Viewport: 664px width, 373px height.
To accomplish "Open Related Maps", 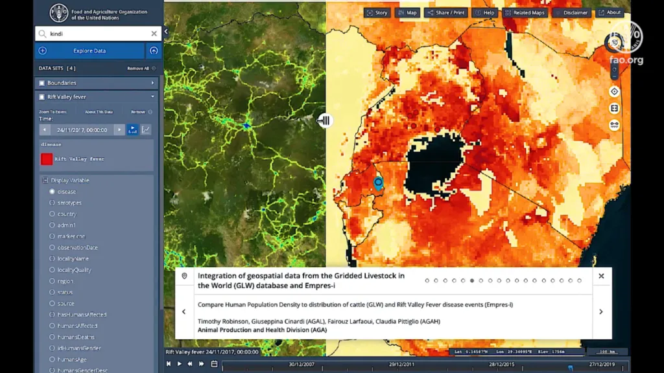I will 525,13.
